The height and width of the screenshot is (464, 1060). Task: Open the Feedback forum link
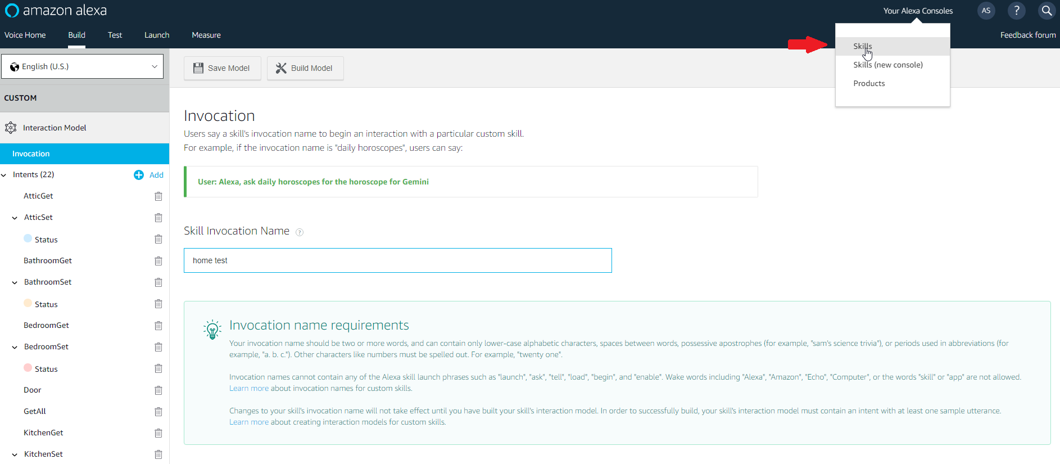(x=1027, y=35)
